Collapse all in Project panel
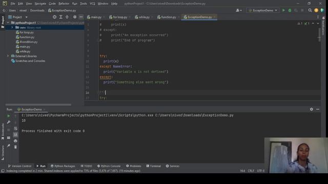Screen dimensions: 328x184 pos(67,17)
